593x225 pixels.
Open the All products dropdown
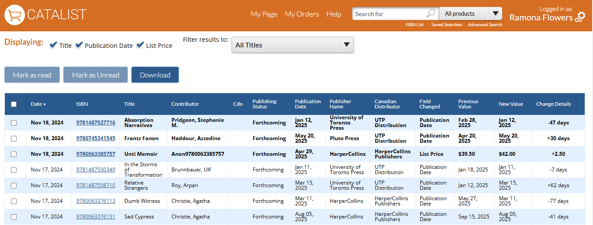click(470, 13)
